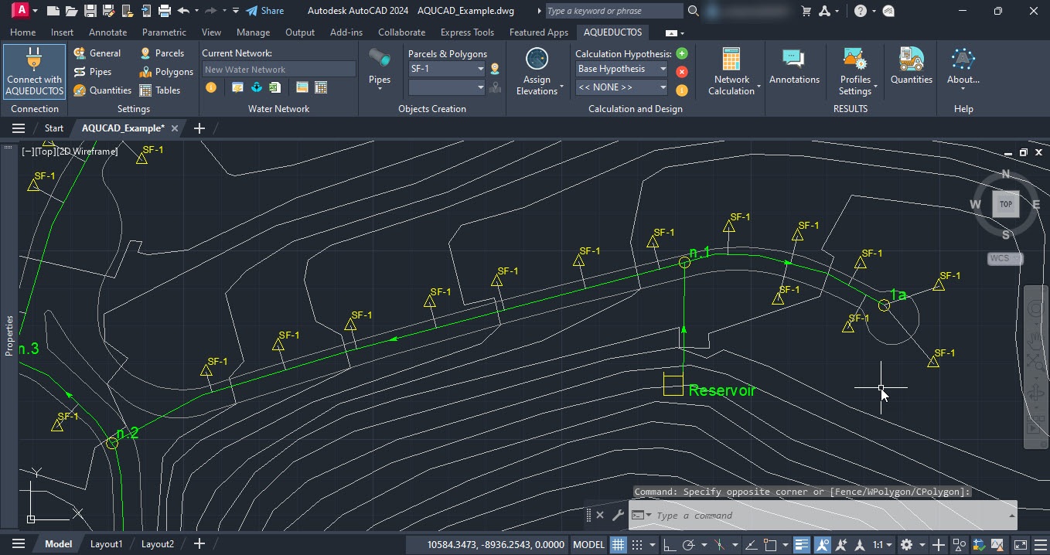Viewport: 1050px width, 555px height.
Task: Switch to the Express Tools ribbon tab
Action: point(467,32)
